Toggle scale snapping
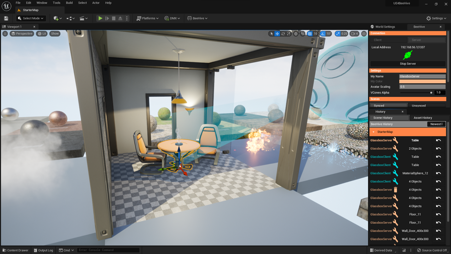This screenshot has width=451, height=254. click(338, 34)
